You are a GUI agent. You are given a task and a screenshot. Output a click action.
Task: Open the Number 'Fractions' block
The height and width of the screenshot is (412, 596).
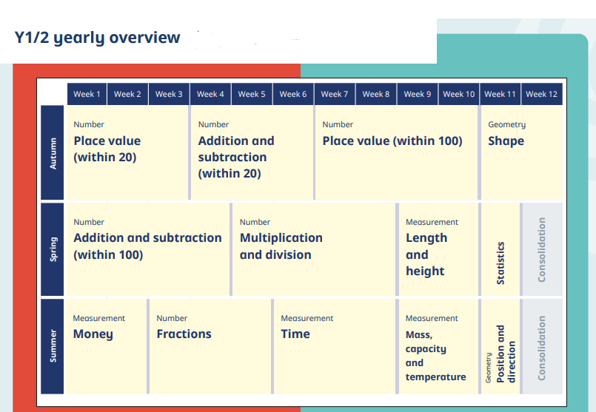point(210,346)
